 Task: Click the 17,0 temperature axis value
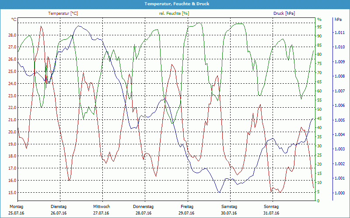[x=12, y=168]
